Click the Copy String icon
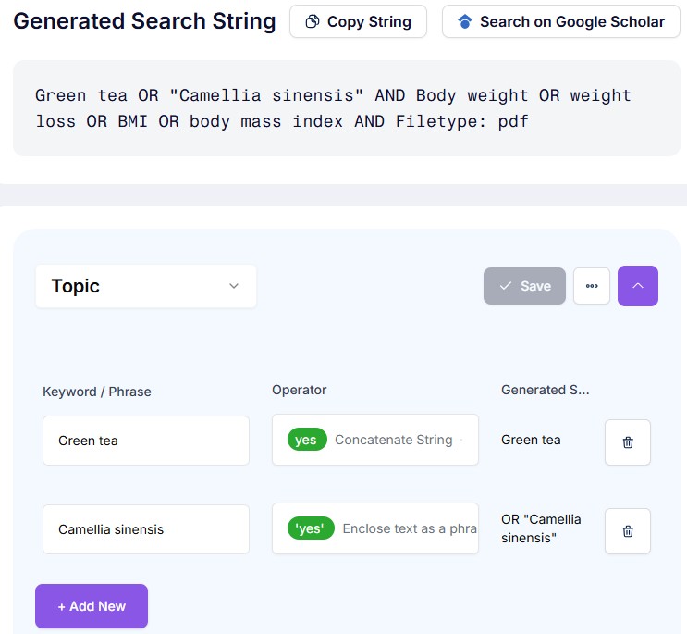Screen dimensions: 687x634 [313, 21]
